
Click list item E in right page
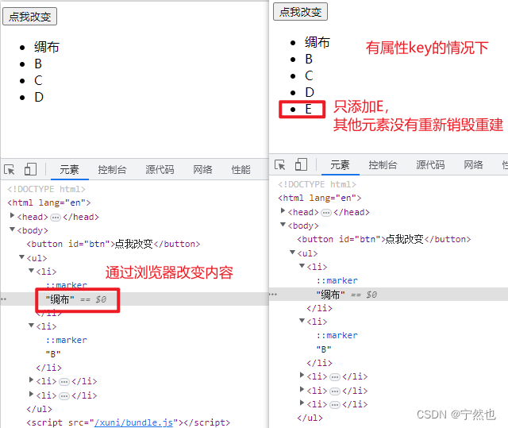point(309,109)
